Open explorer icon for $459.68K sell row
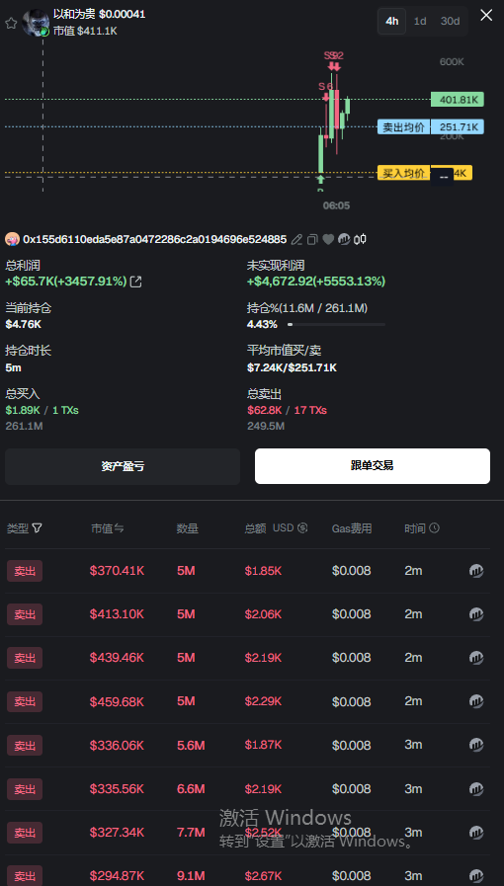Viewport: 504px width, 886px height. point(476,702)
